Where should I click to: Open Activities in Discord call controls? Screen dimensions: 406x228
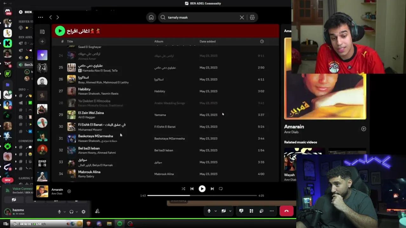pos(251,211)
